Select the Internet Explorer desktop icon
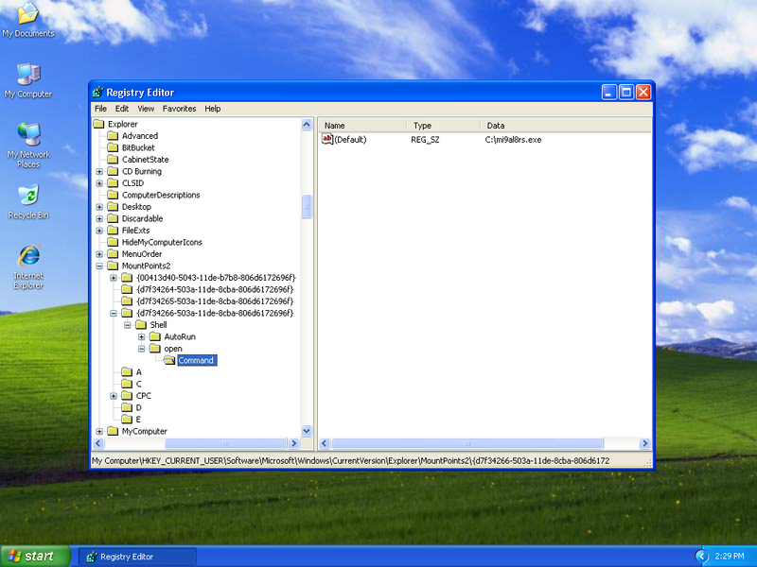 click(x=28, y=266)
